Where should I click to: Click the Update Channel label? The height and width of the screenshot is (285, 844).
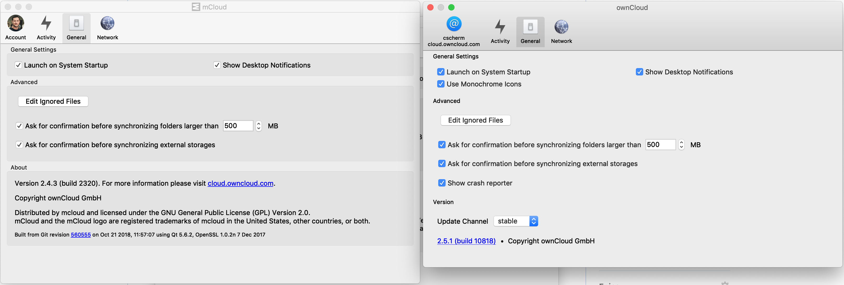(462, 221)
